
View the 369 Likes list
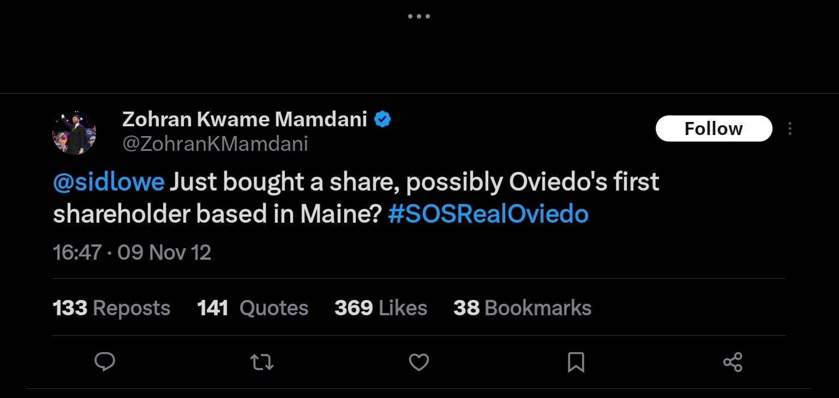(381, 308)
